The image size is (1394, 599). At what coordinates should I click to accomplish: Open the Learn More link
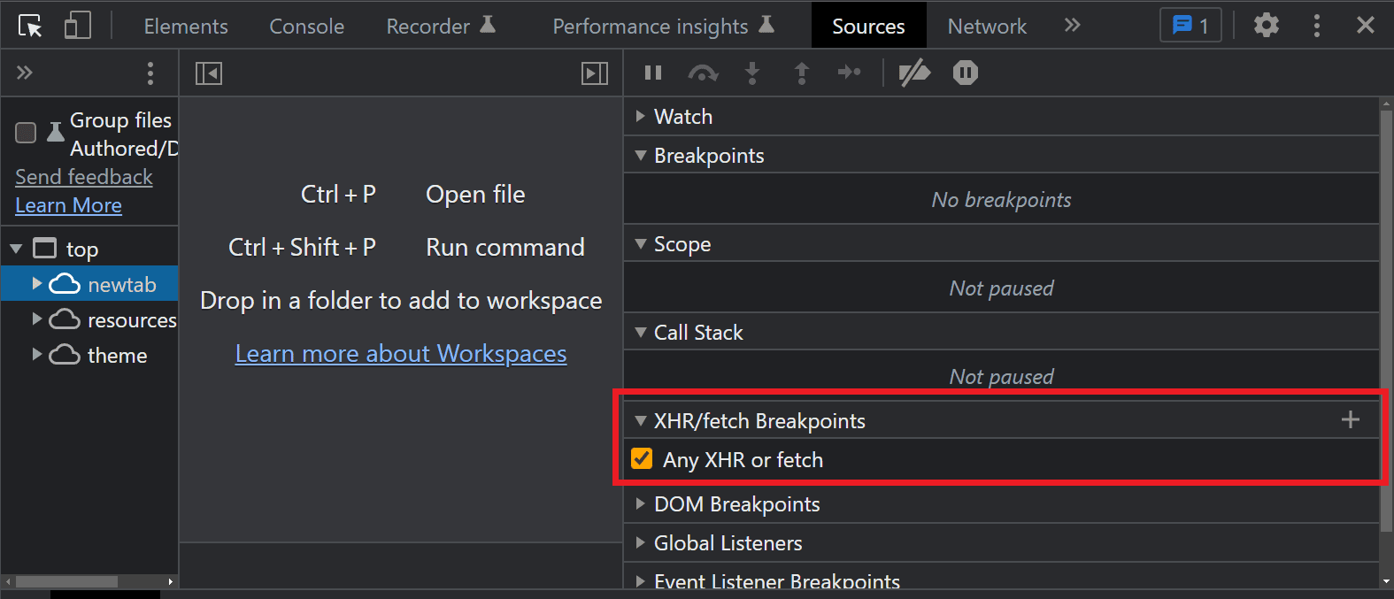click(x=69, y=205)
